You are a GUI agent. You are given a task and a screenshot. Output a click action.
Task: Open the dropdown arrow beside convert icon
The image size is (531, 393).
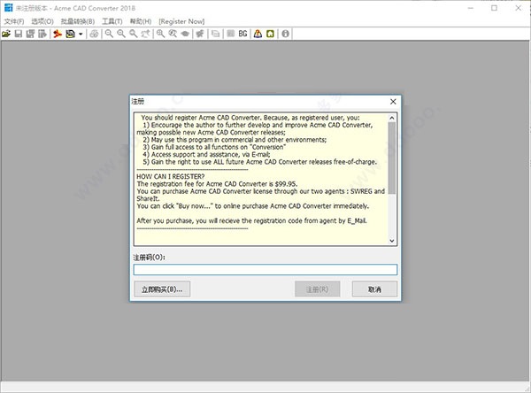coord(81,34)
